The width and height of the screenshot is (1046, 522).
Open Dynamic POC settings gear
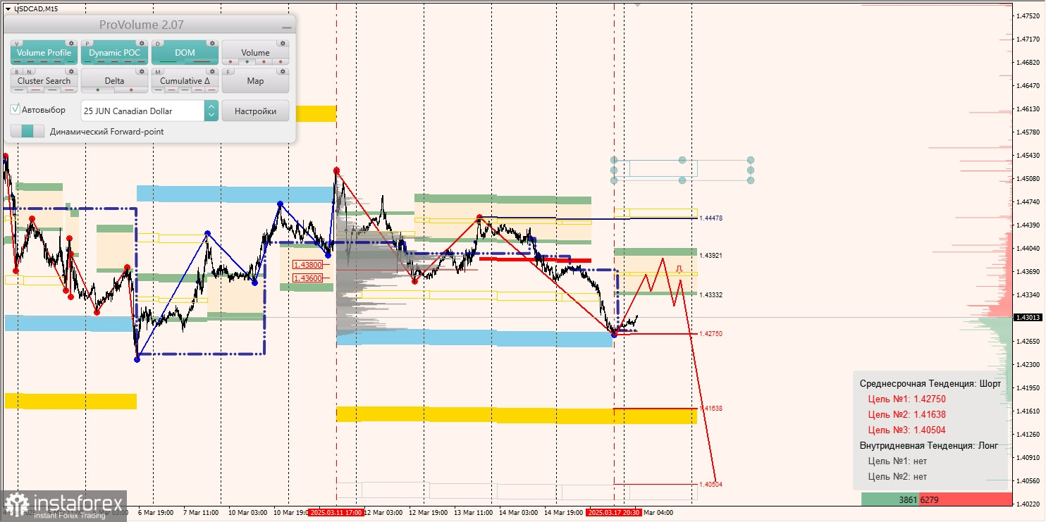click(142, 43)
